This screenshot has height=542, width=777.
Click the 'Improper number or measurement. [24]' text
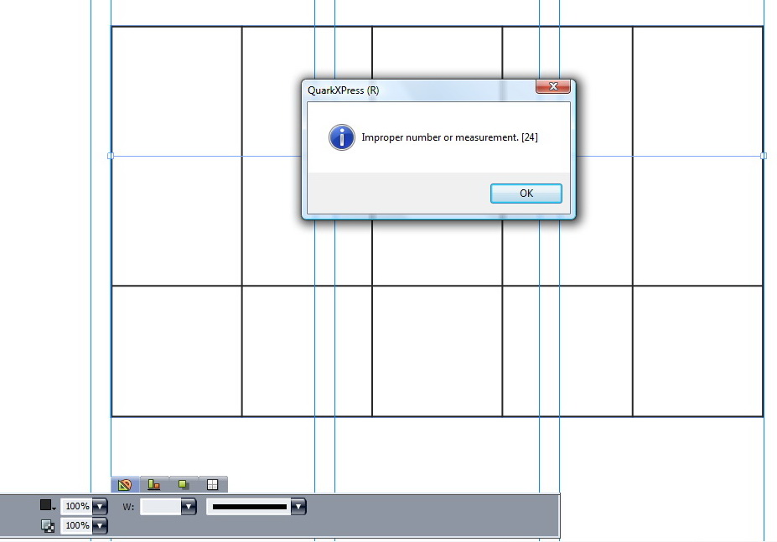point(449,137)
